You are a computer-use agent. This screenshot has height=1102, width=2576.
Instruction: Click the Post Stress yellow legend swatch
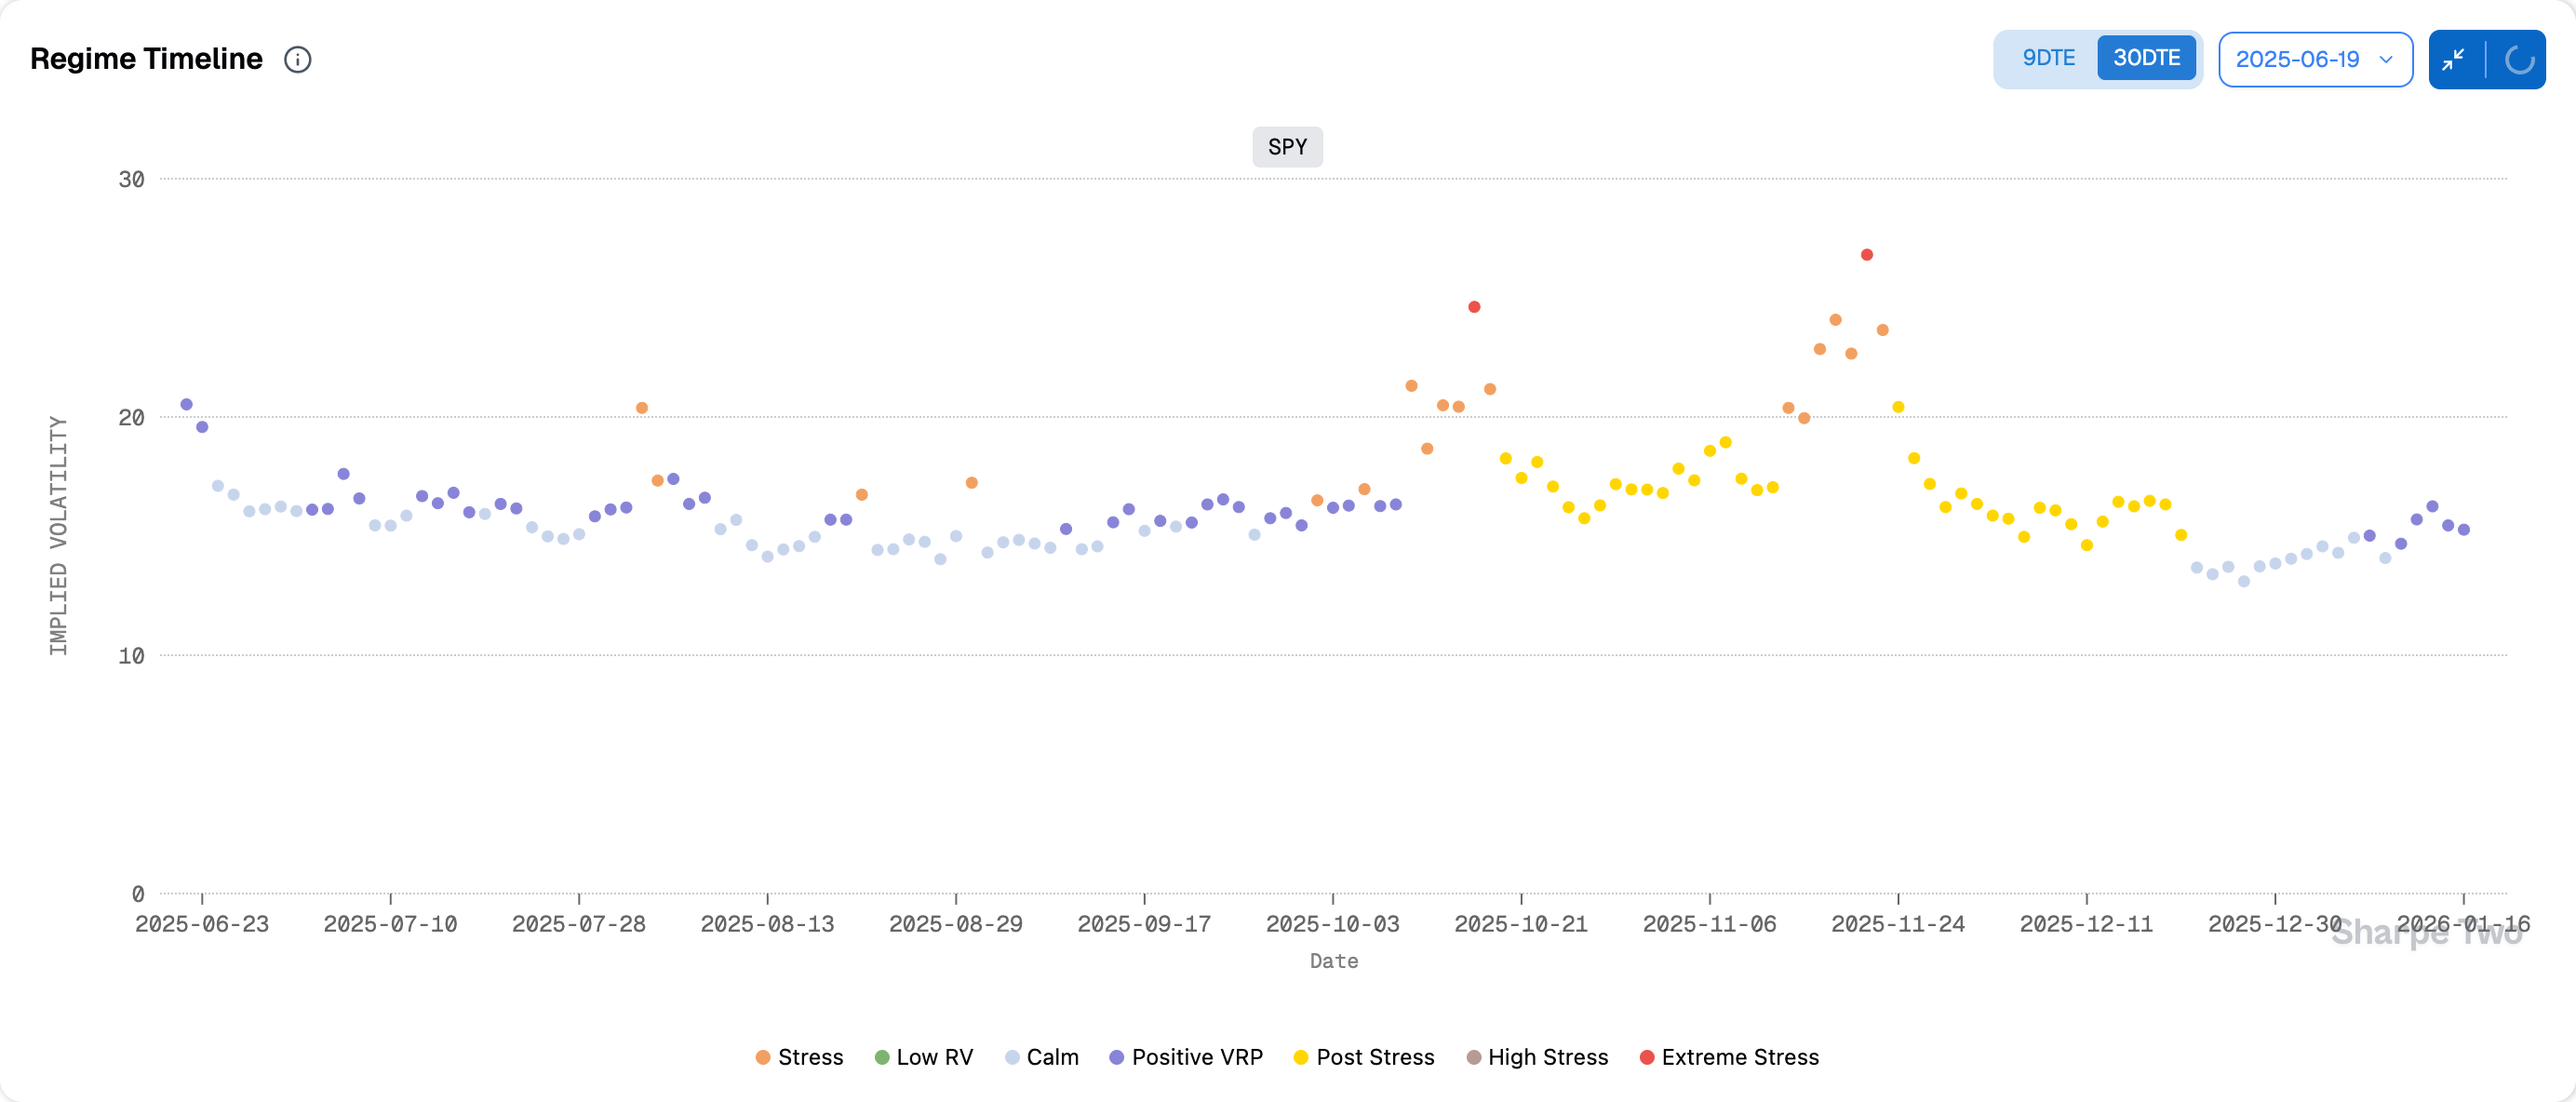coord(1300,1057)
